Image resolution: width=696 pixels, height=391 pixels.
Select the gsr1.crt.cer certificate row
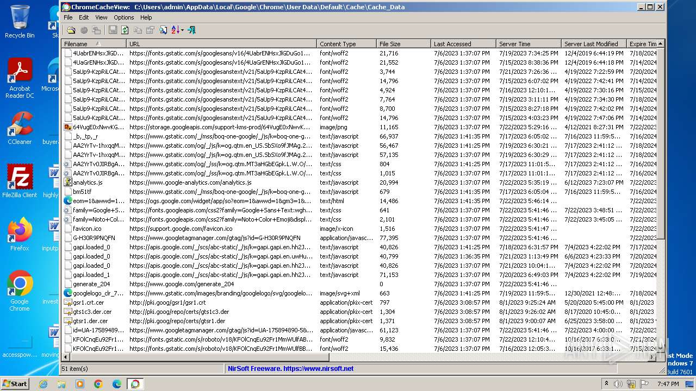tap(359, 302)
